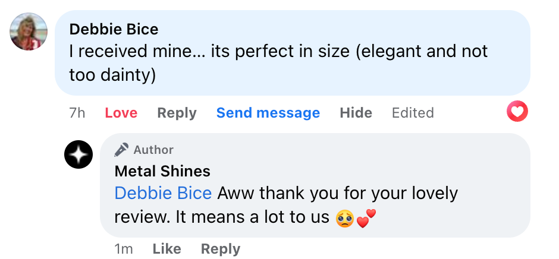This screenshot has height=259, width=559.
Task: Open the red heart reaction icon
Action: tap(517, 112)
